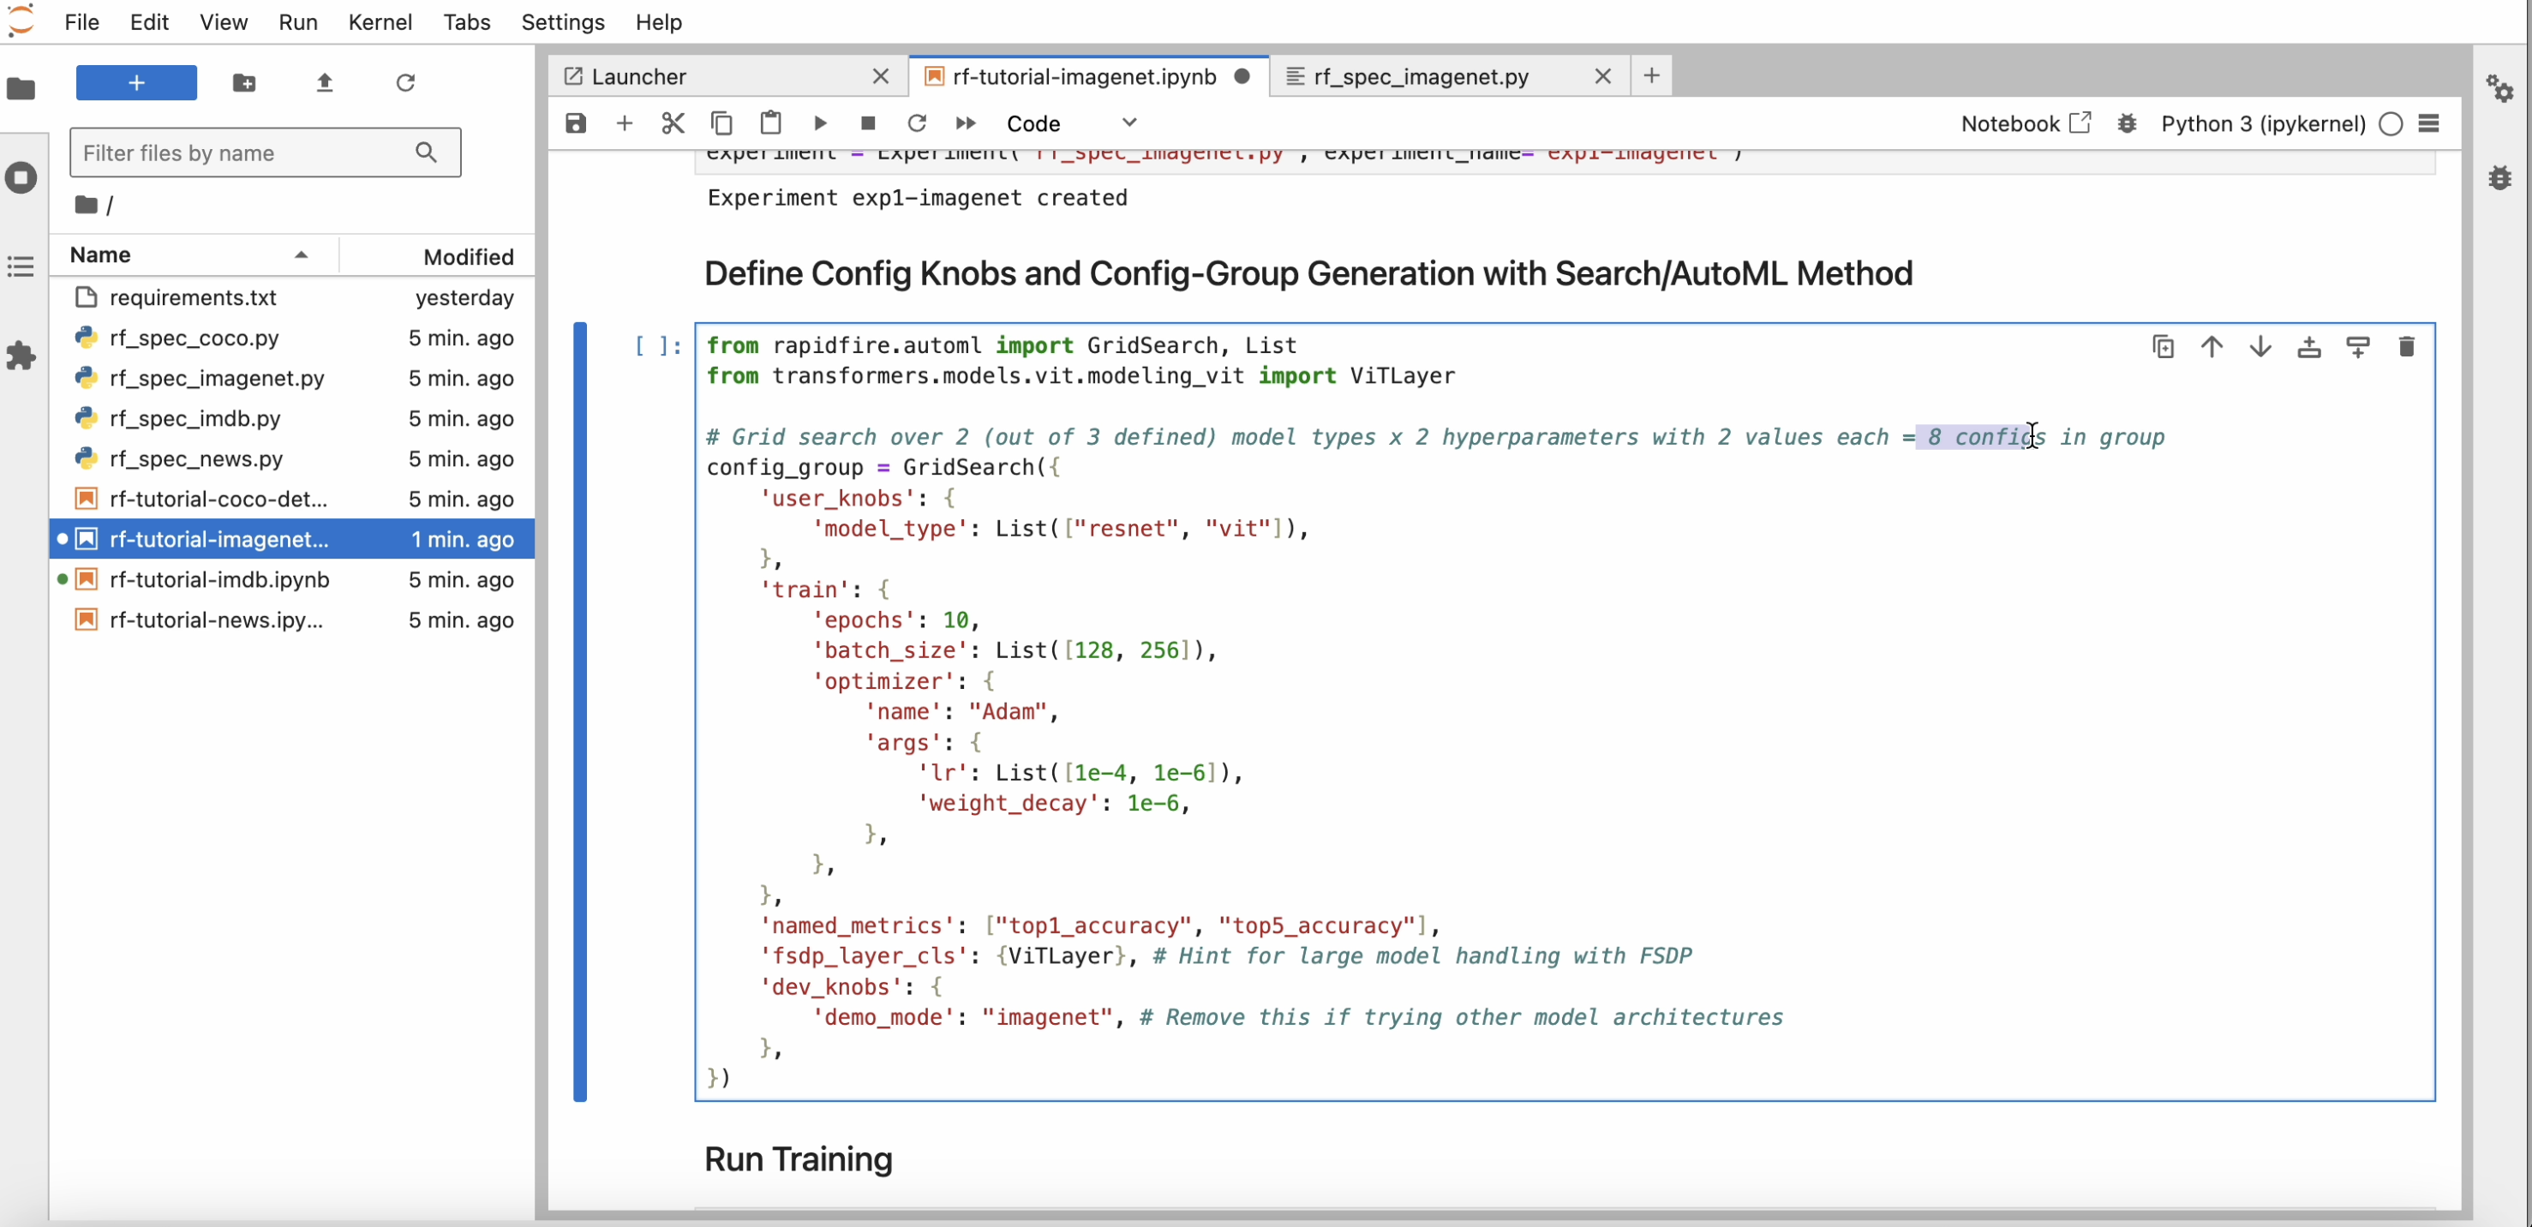Screen dimensions: 2532x1227
Task: Delete this cell with trash icon
Action: pyautogui.click(x=2406, y=346)
